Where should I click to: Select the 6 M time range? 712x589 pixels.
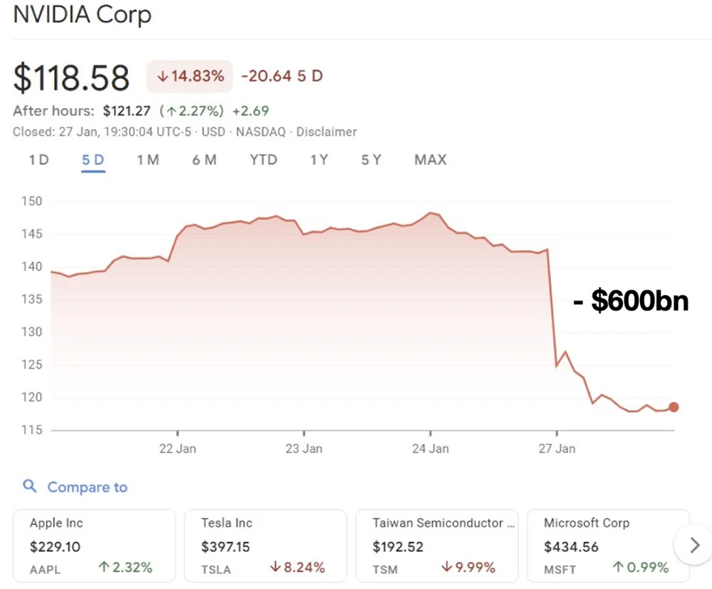pos(204,160)
